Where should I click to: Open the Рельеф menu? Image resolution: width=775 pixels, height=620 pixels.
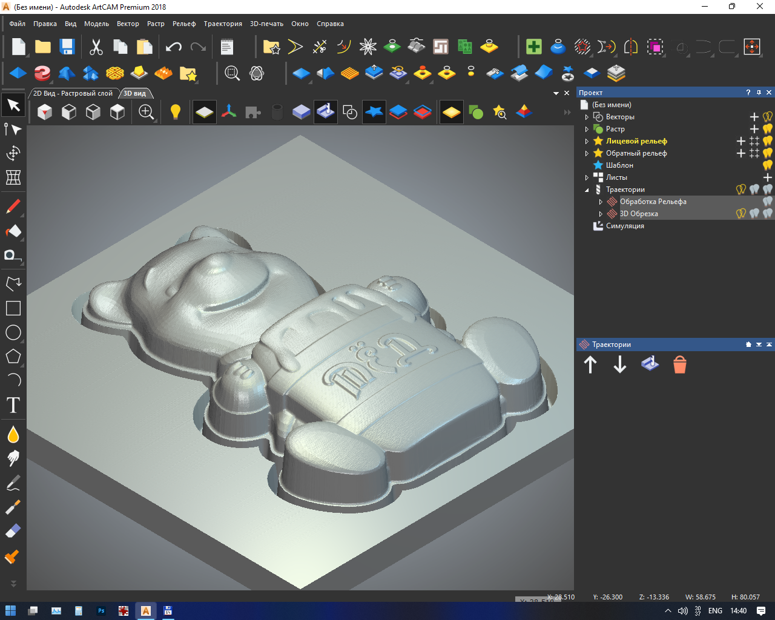coord(184,24)
